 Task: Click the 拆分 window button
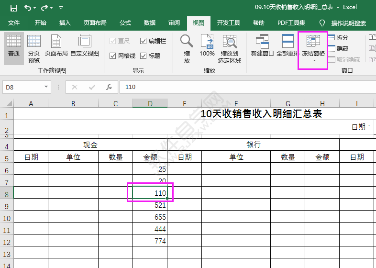pos(338,37)
